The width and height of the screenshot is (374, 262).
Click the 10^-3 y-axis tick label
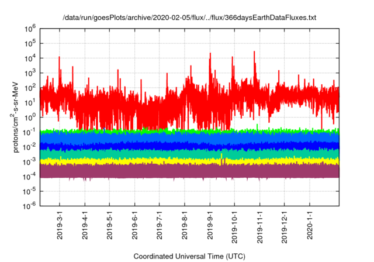coord(30,162)
